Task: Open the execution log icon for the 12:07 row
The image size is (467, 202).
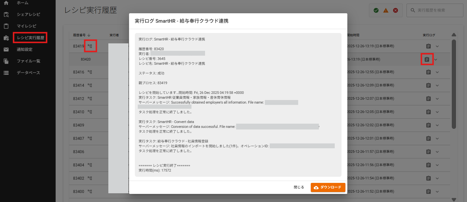Action: click(x=428, y=98)
